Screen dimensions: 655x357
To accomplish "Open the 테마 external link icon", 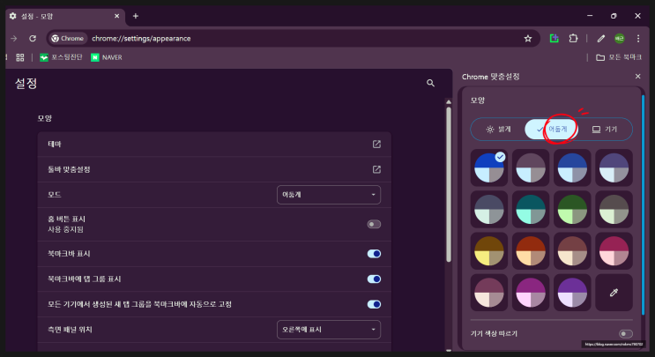I will (x=376, y=144).
